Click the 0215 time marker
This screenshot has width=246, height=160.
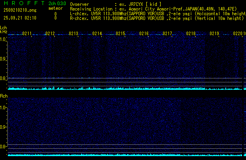(x=120, y=34)
